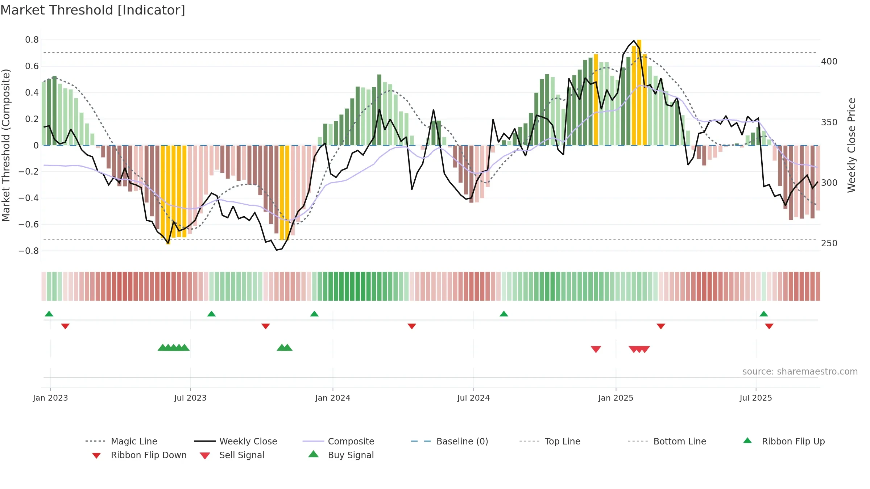The height and width of the screenshot is (489, 870).
Task: Hide the Buy Signal legend entry
Action: tap(341, 455)
